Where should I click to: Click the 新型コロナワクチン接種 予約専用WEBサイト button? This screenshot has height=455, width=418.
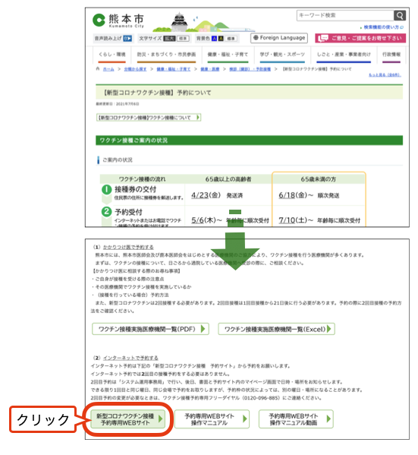point(128,419)
